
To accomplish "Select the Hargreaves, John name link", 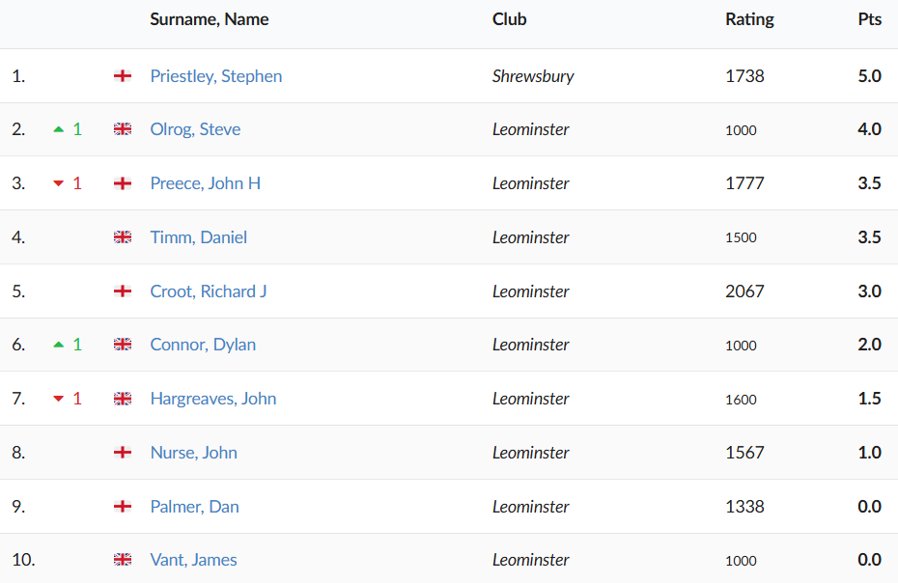I will [x=213, y=399].
